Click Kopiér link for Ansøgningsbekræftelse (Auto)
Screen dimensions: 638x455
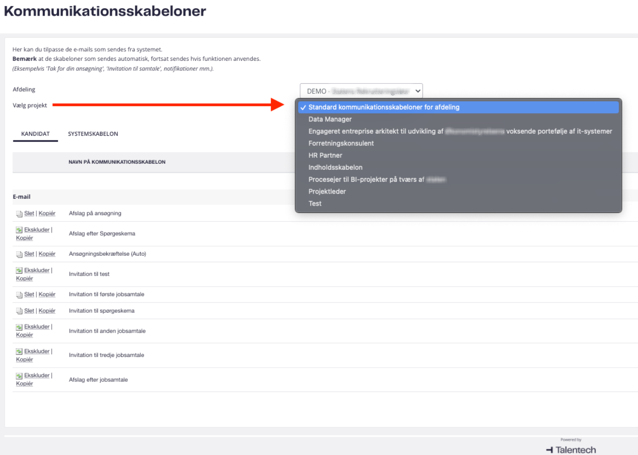[x=47, y=254]
